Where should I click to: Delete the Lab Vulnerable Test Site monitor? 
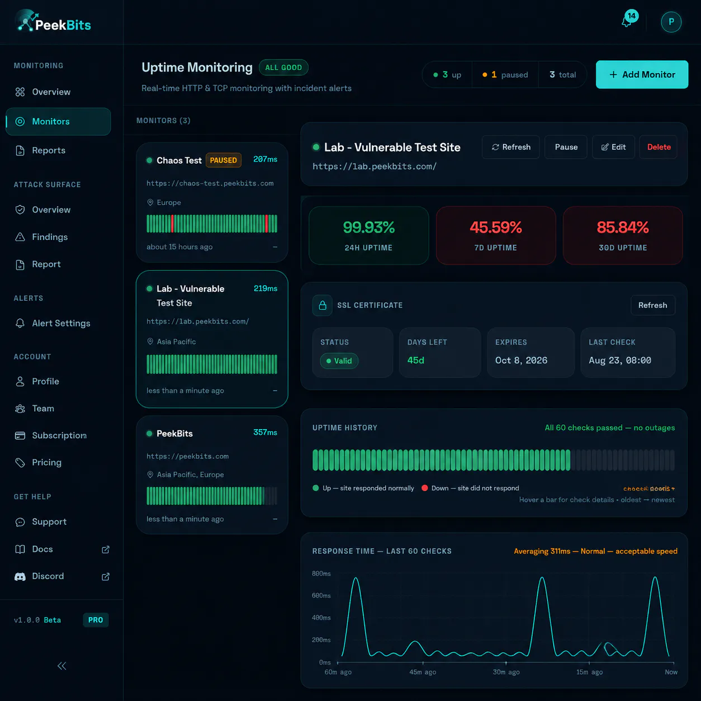659,147
